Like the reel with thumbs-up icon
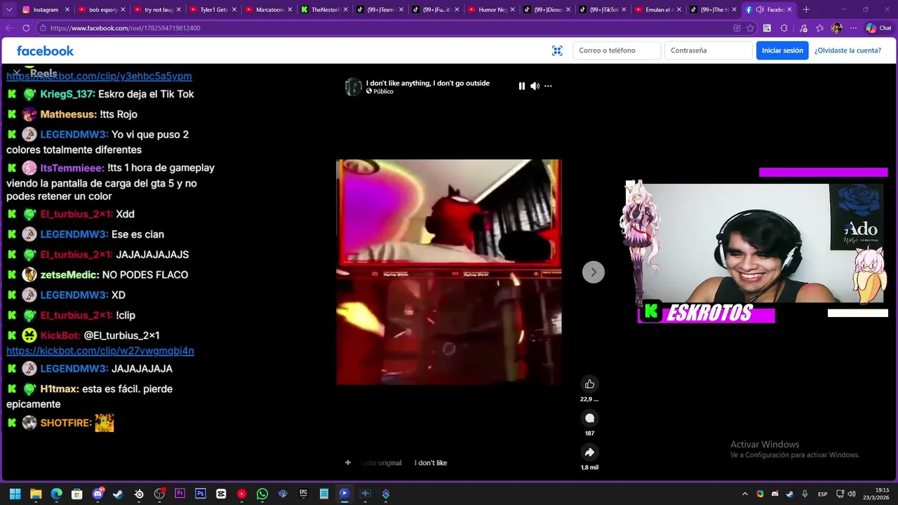The height and width of the screenshot is (505, 898). click(x=589, y=384)
